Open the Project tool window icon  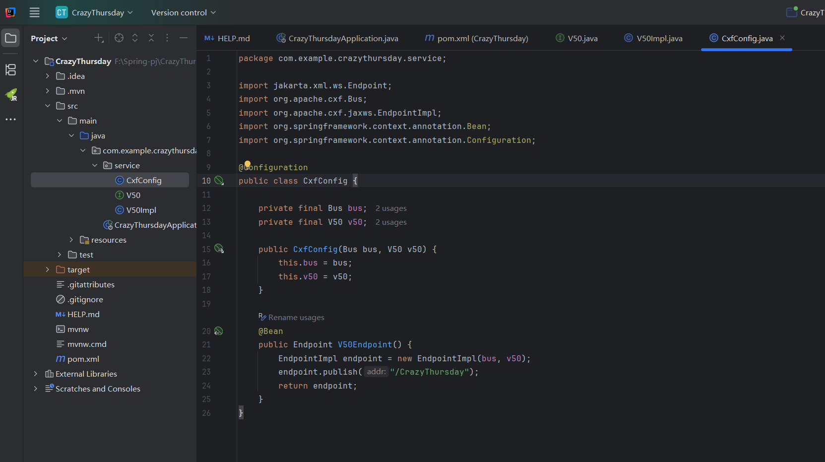(10, 38)
